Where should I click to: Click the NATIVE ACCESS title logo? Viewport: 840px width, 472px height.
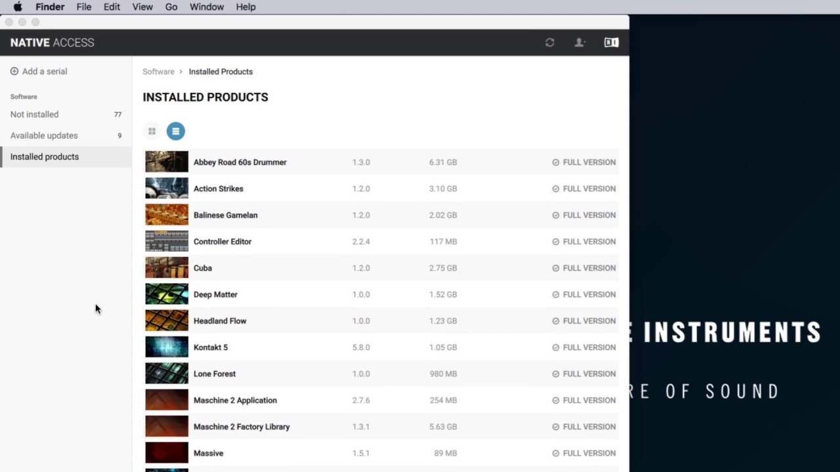click(x=52, y=43)
